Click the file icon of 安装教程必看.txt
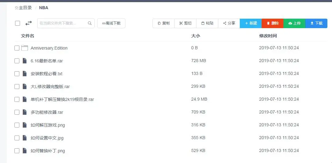Viewport: 332px width, 163px height. click(25, 74)
